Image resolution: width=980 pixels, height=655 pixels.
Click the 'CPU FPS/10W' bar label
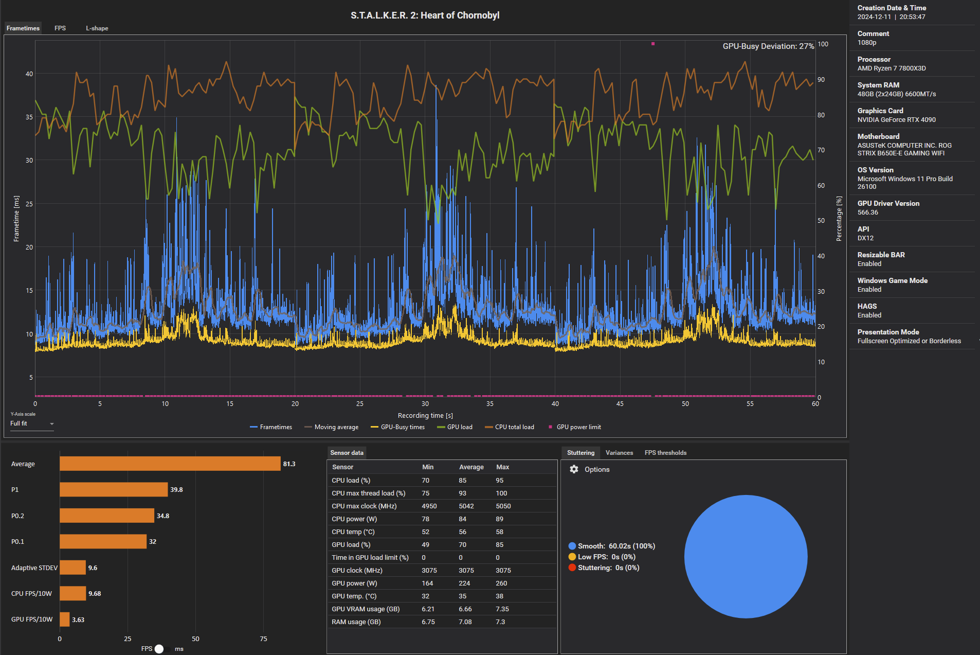[31, 593]
